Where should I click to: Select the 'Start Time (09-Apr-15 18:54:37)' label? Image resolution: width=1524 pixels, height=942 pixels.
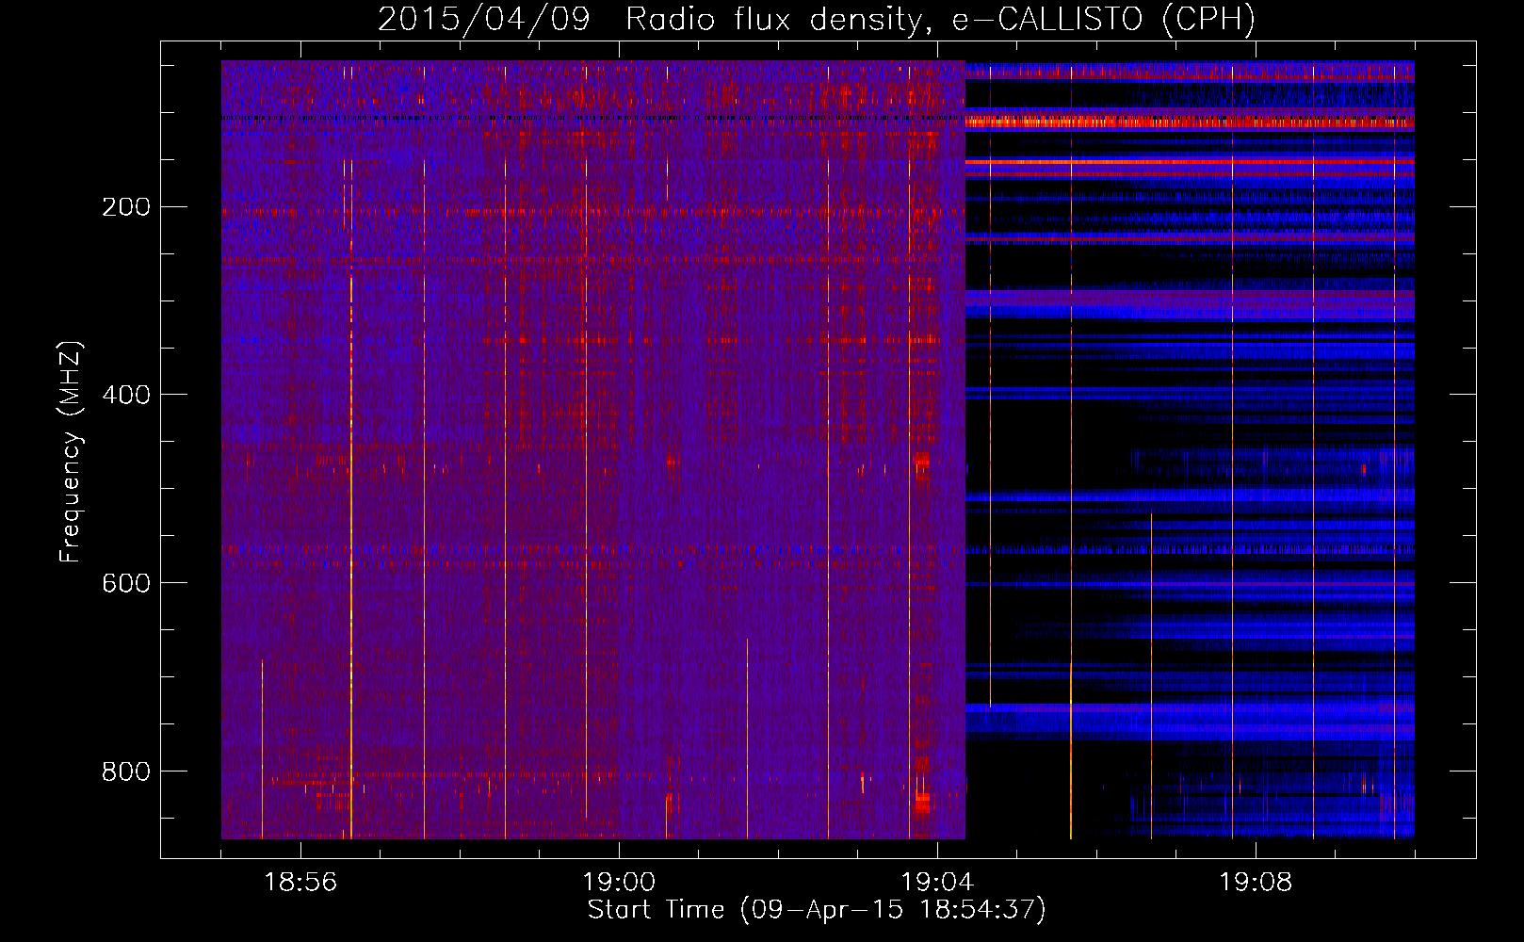click(x=817, y=910)
